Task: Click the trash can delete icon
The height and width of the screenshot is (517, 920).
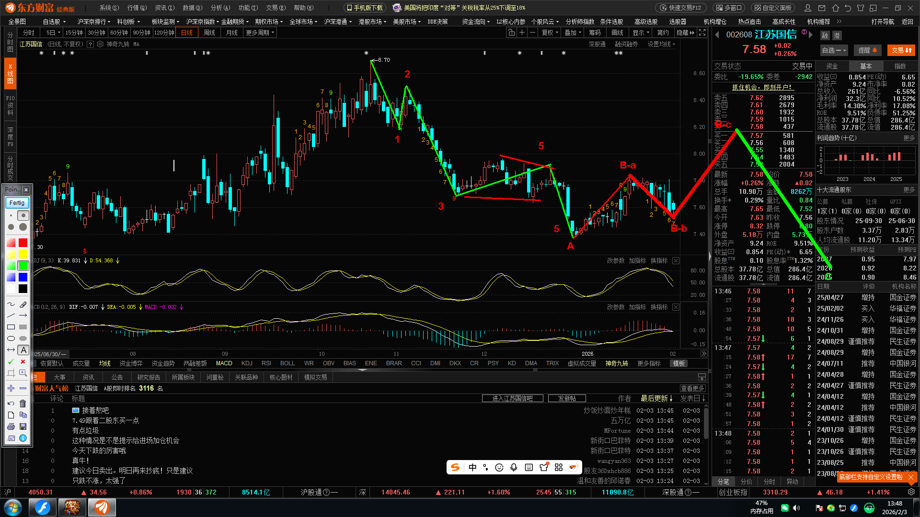Action: (23, 404)
